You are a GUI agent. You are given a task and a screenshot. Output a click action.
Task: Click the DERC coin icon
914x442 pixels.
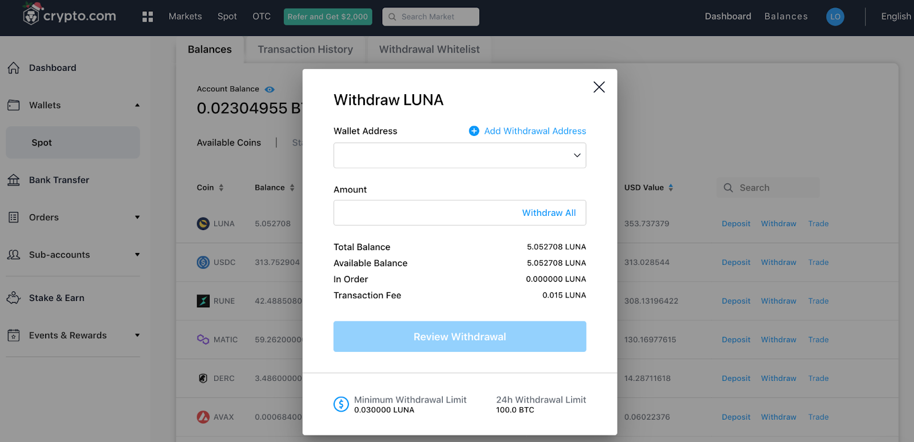(203, 378)
